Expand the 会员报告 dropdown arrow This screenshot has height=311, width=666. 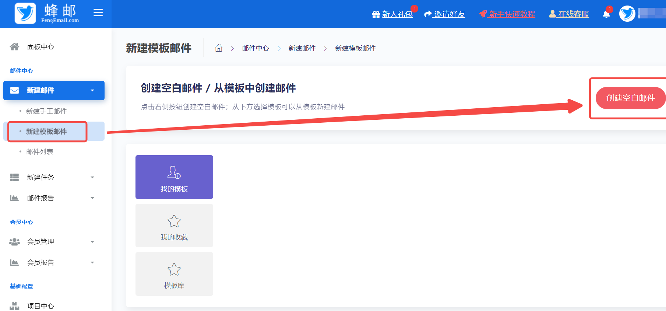click(92, 262)
